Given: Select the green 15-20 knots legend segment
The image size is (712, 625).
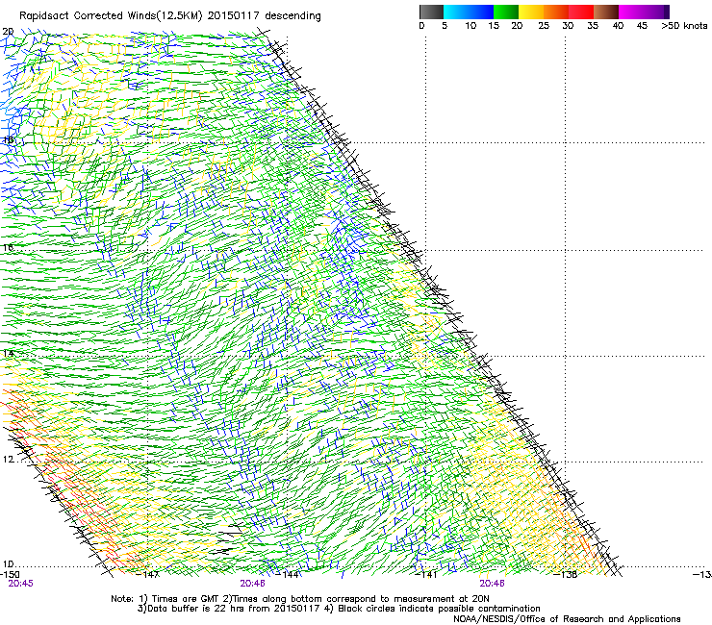Looking at the screenshot, I should tap(506, 12).
